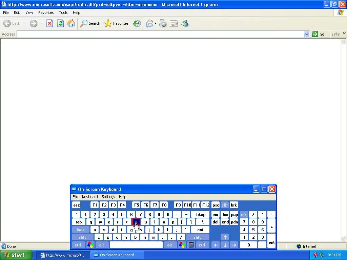Open the Messenger people icon
The width and height of the screenshot is (347, 260).
185,23
